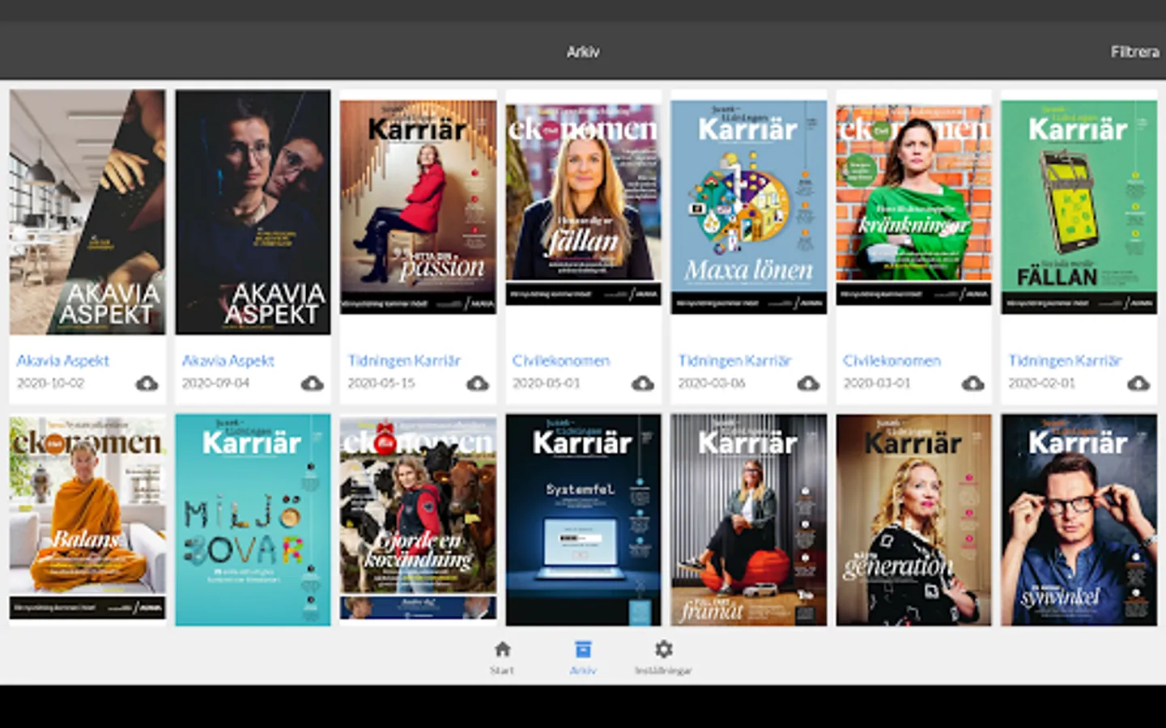Select Tidningen Karriär title above 2020-02-01

1065,361
